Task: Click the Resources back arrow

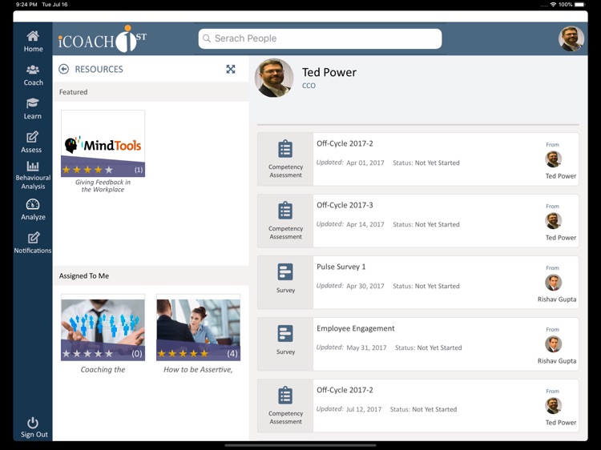Action: tap(63, 69)
